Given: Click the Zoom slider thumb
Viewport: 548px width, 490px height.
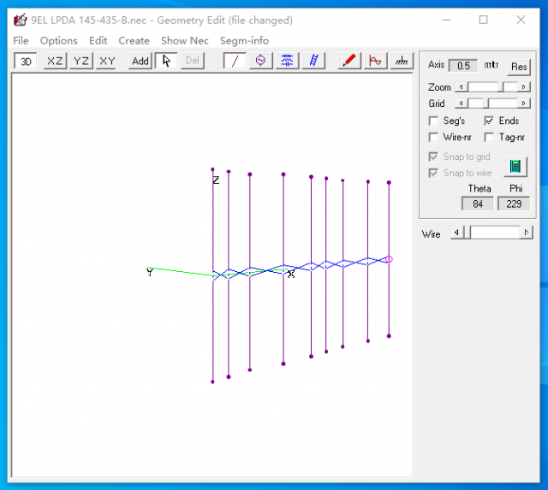Looking at the screenshot, I should [x=501, y=87].
